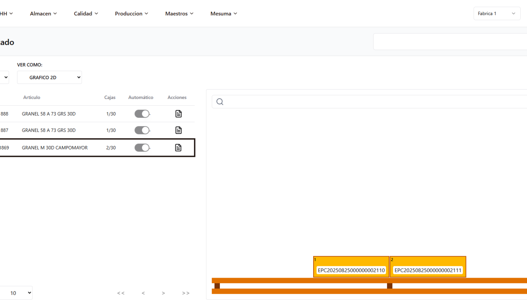Image resolution: width=527 pixels, height=301 pixels.
Task: Go to last page with >> button
Action: pos(186,293)
